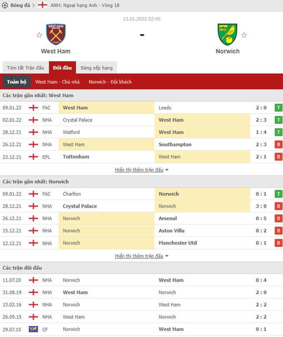This screenshot has height=337, width=283.
Task: Select the Đối đầu tab
Action: (62, 68)
